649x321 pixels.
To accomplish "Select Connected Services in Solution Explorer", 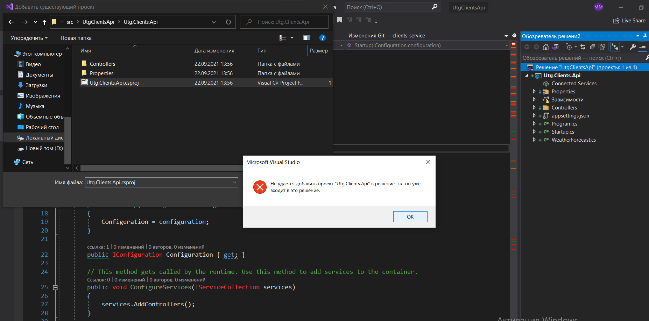I will click(574, 84).
